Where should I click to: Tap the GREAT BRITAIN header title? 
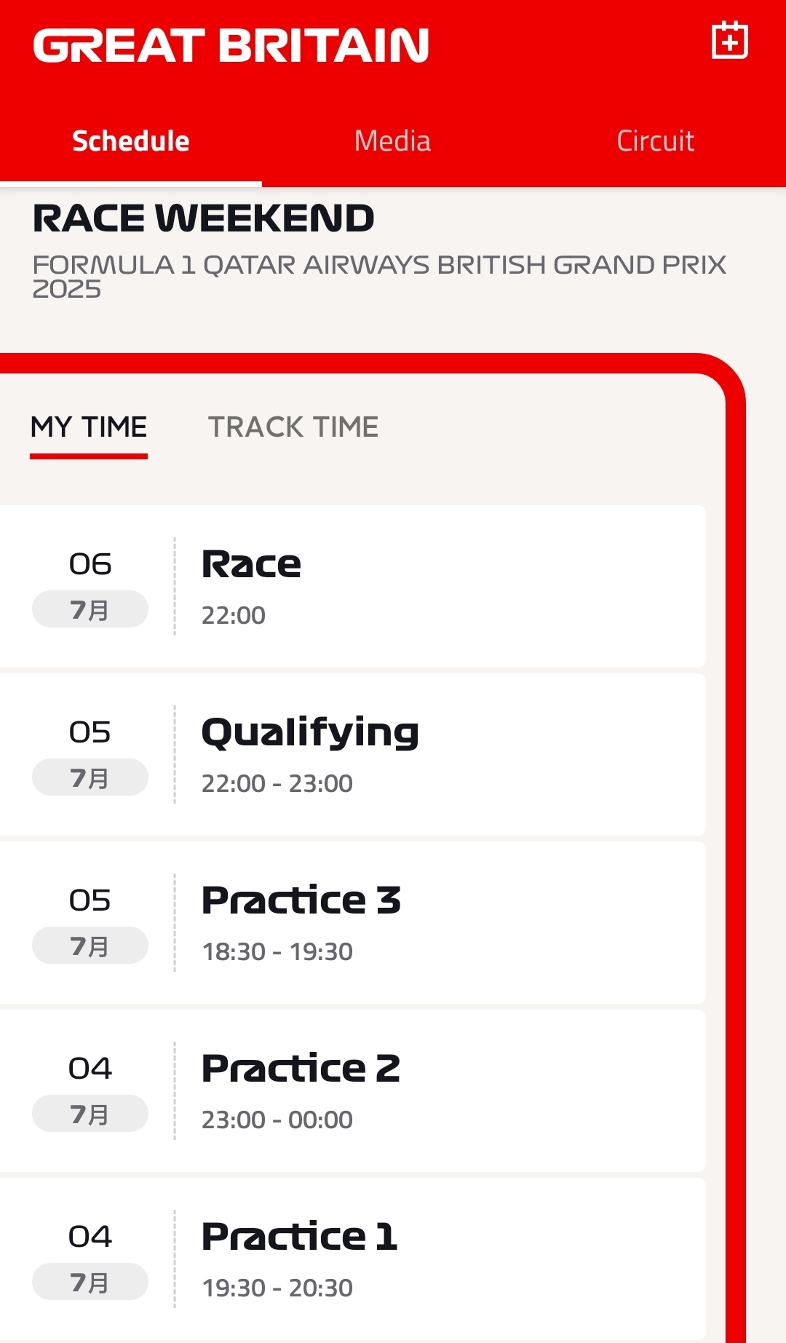[x=231, y=45]
